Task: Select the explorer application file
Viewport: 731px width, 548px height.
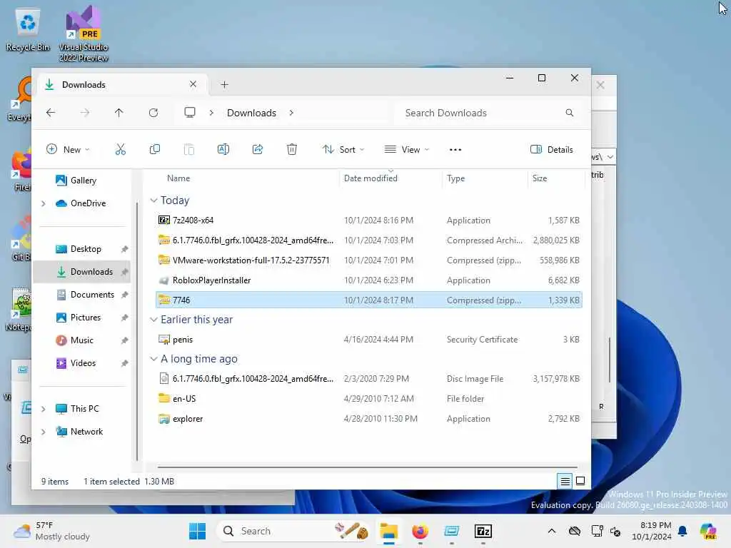Action: [369, 419]
